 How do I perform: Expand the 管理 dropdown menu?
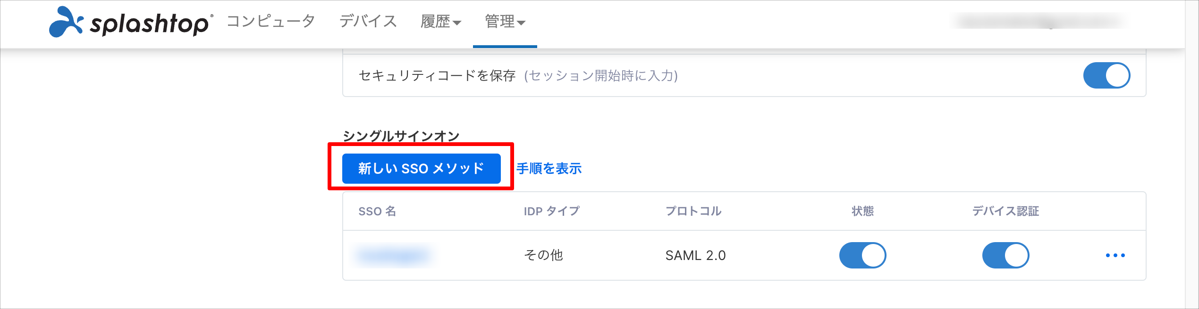pyautogui.click(x=505, y=22)
